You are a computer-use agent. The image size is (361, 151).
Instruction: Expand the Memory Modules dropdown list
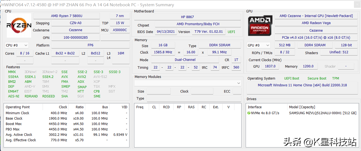239,83
